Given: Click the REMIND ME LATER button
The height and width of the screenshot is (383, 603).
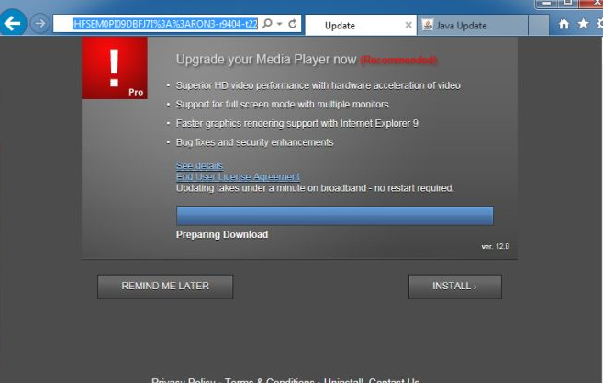Looking at the screenshot, I should point(165,287).
